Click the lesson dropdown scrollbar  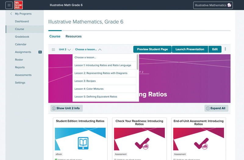pos(138,62)
